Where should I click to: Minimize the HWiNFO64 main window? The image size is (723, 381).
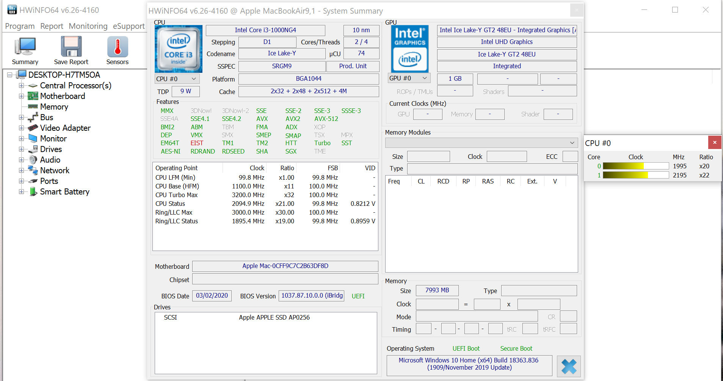pos(644,10)
